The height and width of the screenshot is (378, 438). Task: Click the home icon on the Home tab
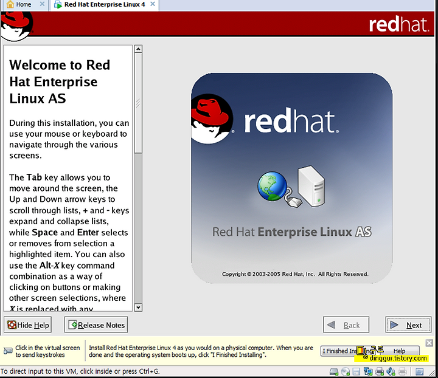pos(10,4)
